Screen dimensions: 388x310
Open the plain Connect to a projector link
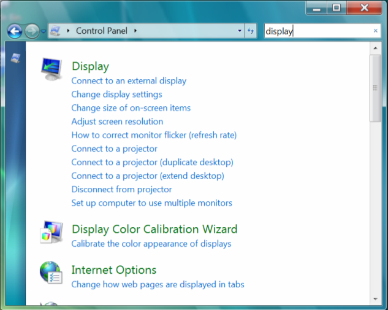(115, 149)
